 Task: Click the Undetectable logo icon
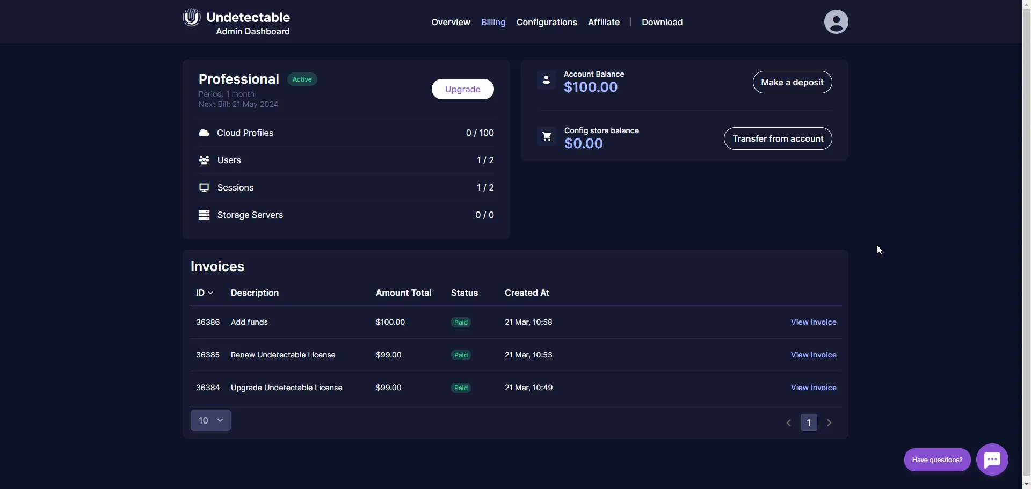click(x=192, y=17)
